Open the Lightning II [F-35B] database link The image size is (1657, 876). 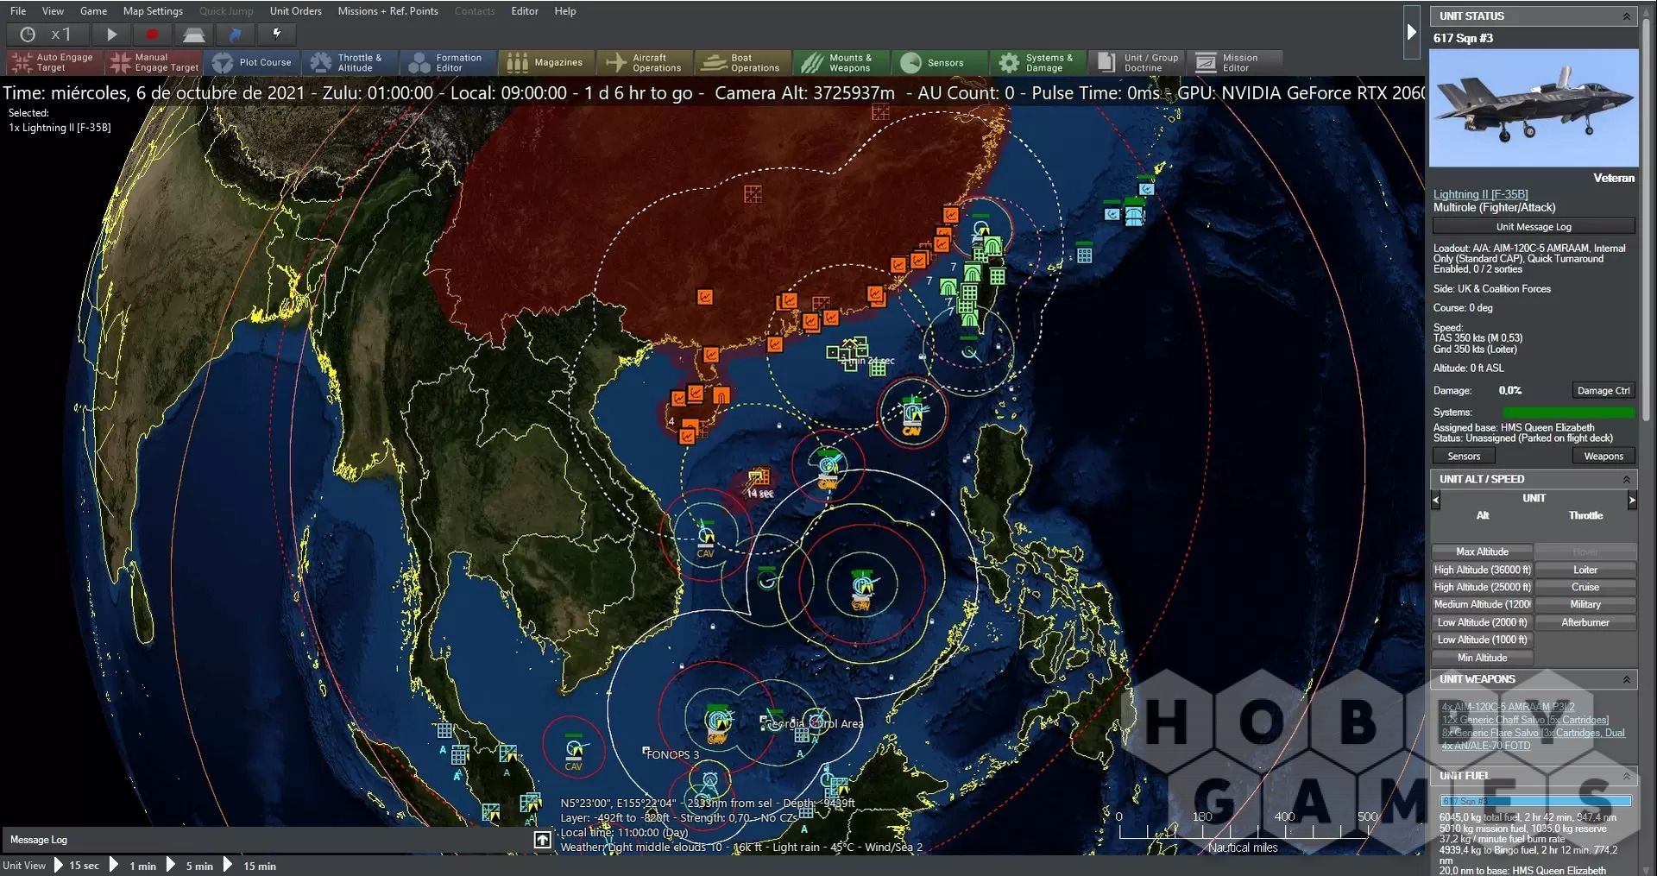[x=1480, y=194]
